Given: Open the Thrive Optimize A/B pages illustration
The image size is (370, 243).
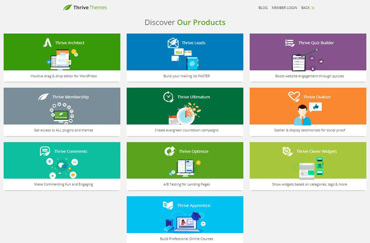Looking at the screenshot, I should coord(185,168).
